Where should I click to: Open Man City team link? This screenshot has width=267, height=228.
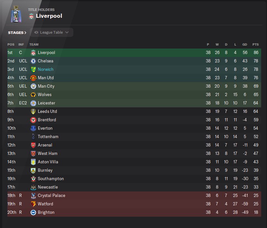[46, 86]
